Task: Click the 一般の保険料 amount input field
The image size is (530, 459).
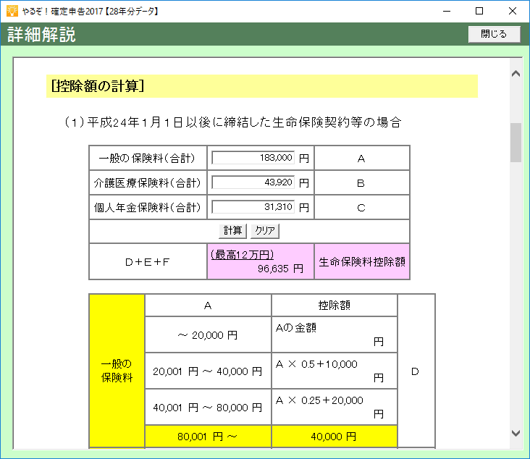Action: [253, 158]
